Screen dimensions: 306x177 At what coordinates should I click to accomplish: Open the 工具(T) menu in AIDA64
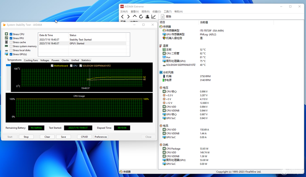[168, 12]
